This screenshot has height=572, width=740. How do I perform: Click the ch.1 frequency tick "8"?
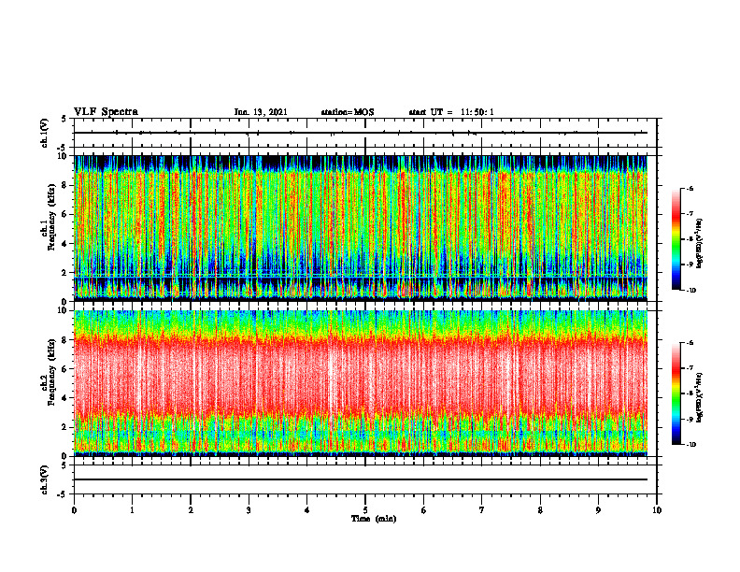66,185
